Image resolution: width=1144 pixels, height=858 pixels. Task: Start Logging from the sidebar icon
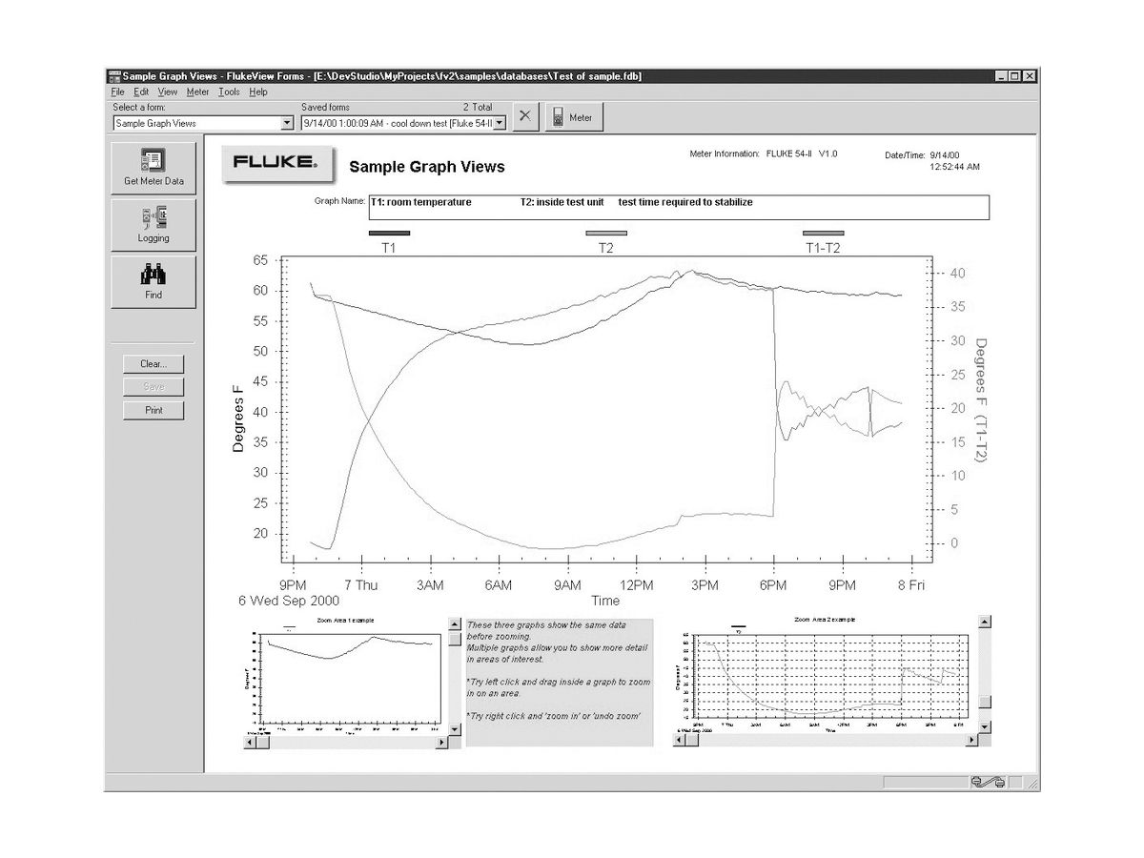click(153, 225)
